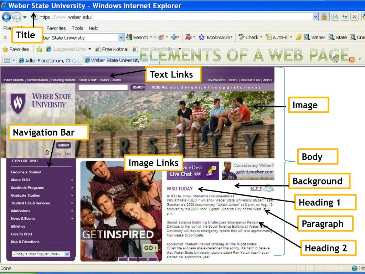Open the Athletics navigation link

tap(18, 226)
